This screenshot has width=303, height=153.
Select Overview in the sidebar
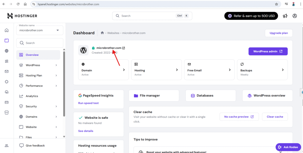[x=32, y=55]
